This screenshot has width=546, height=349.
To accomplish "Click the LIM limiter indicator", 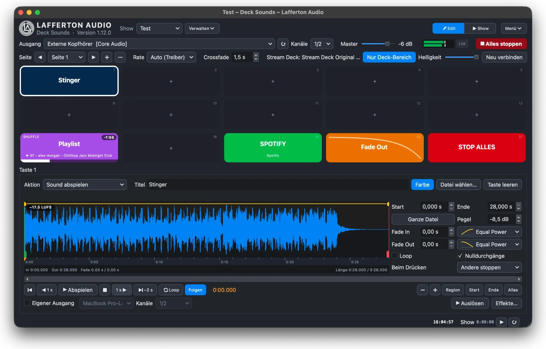I will point(462,44).
